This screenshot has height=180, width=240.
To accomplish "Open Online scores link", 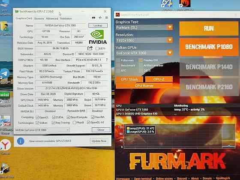I will click(164, 178).
